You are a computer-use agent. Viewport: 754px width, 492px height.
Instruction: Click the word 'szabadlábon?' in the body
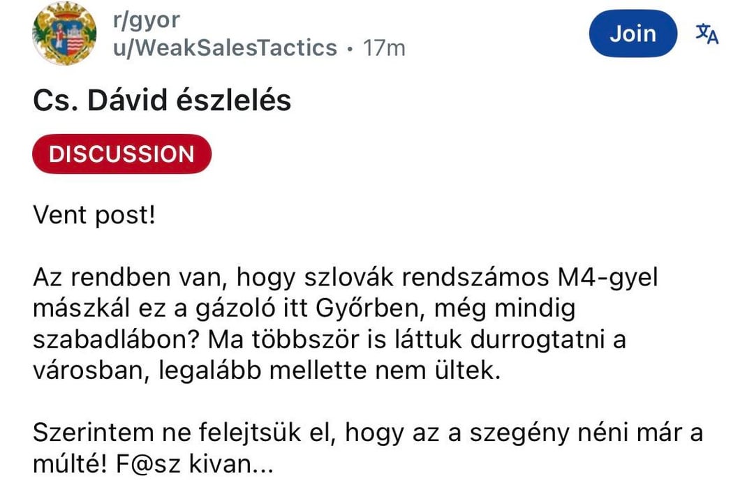coord(115,339)
